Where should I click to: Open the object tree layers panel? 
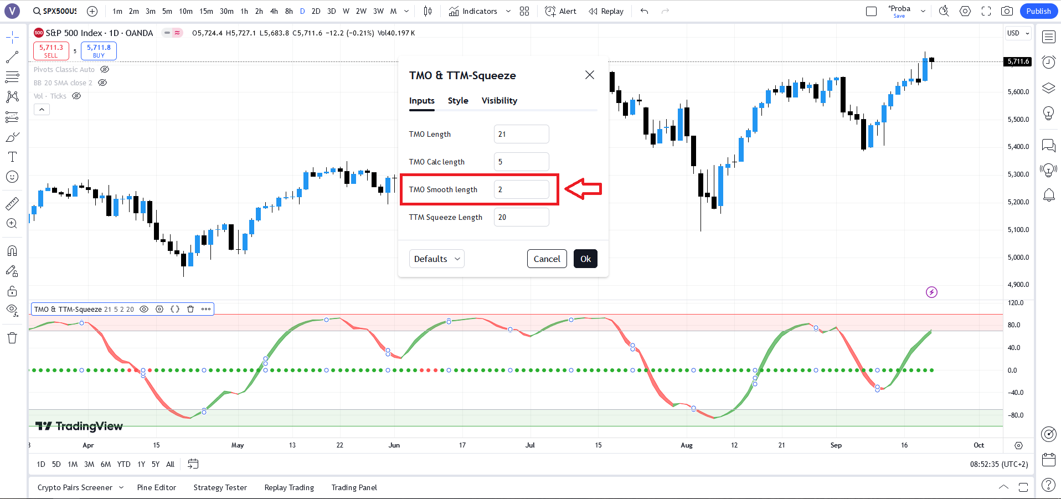click(1049, 88)
